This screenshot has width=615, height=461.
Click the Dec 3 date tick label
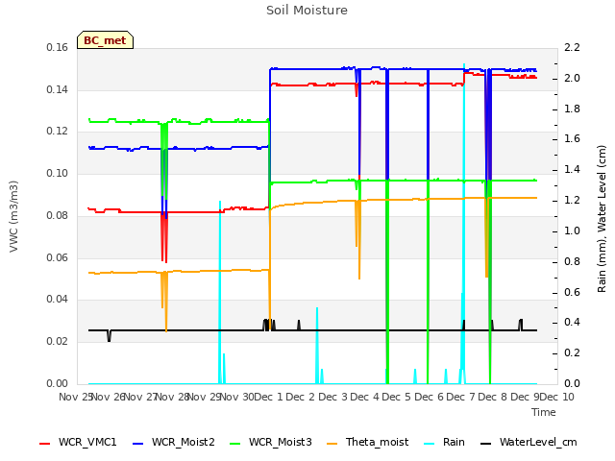(332, 397)
